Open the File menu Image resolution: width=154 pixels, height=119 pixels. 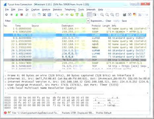(x=7, y=10)
